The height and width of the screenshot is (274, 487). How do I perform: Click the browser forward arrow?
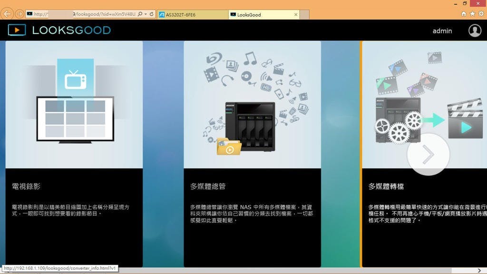(x=19, y=14)
